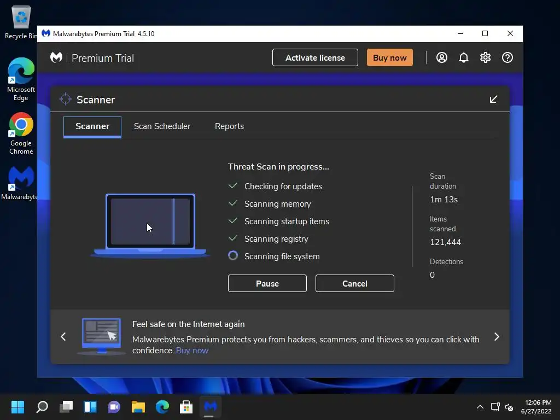
Task: Open Widgets on the taskbar
Action: click(90, 407)
